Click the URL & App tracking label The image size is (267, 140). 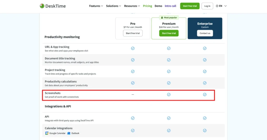pyautogui.click(x=57, y=47)
